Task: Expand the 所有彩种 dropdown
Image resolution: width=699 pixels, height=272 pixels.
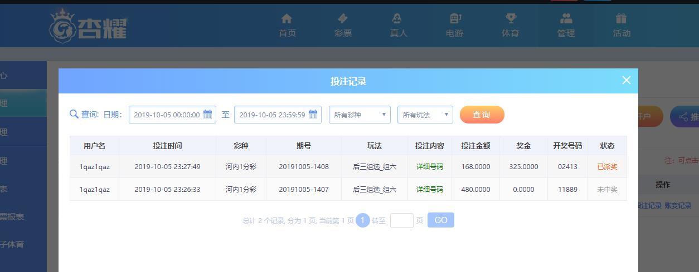Action: pyautogui.click(x=360, y=115)
